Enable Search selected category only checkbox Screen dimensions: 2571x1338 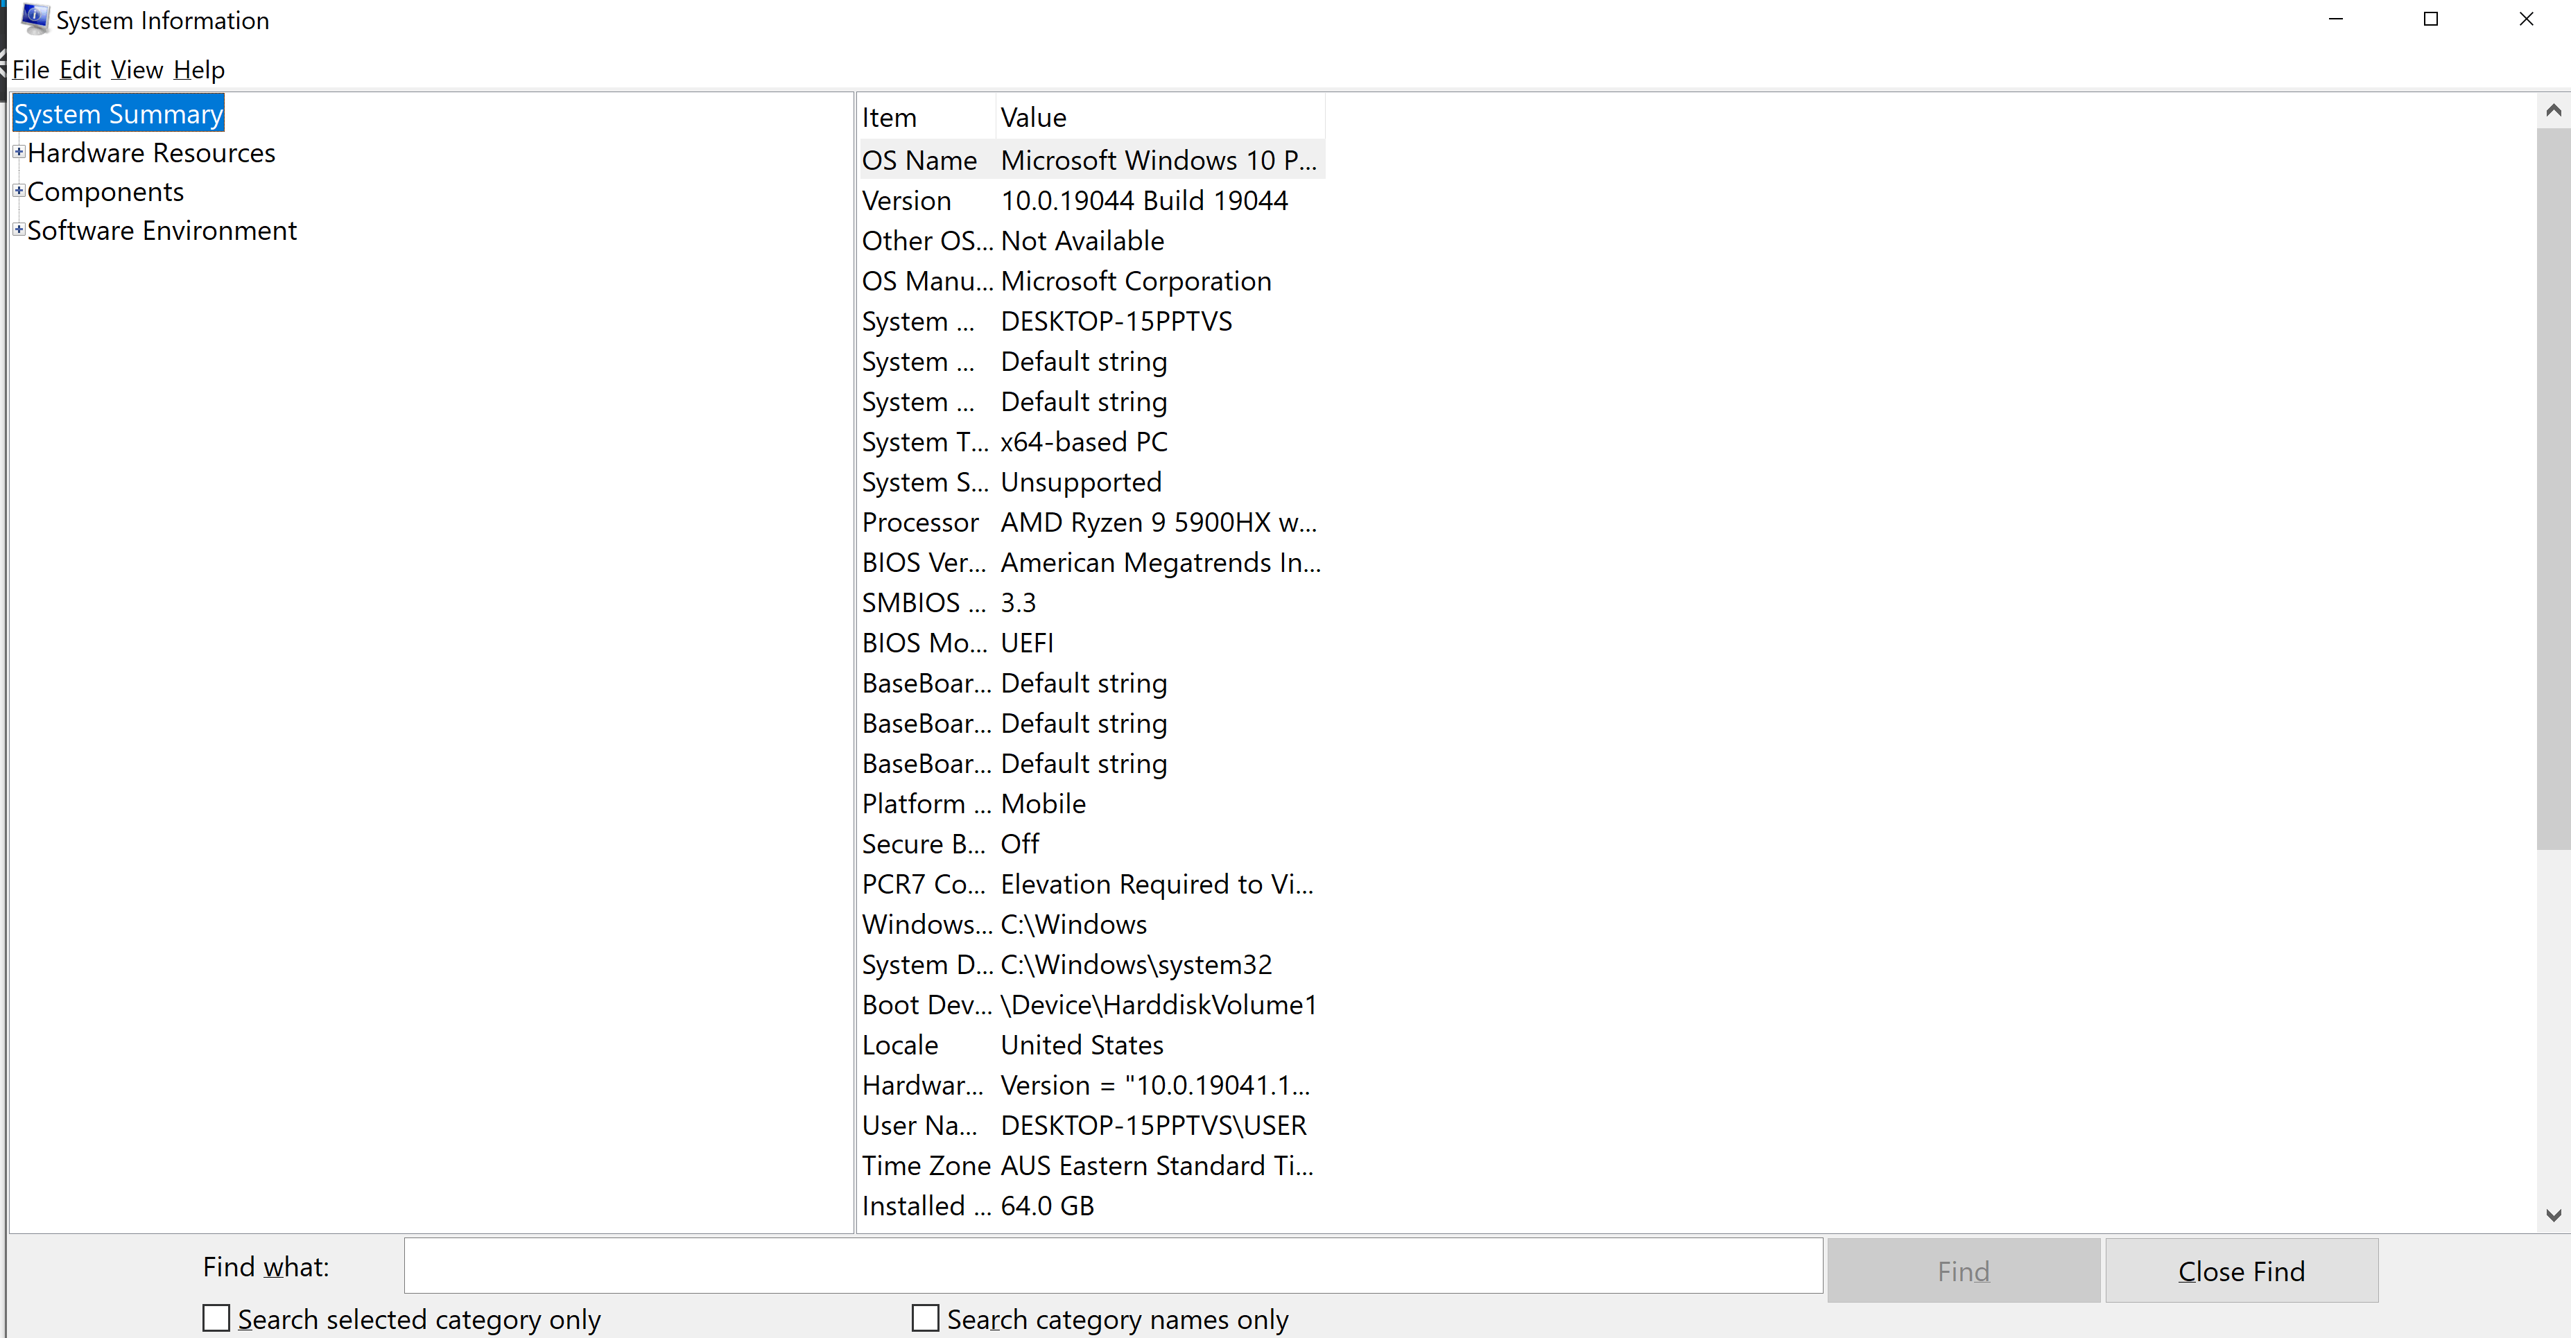pos(216,1318)
